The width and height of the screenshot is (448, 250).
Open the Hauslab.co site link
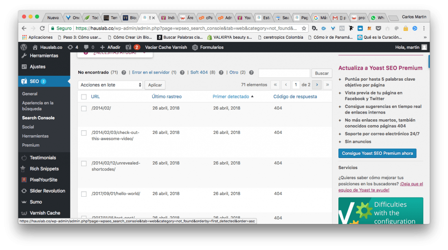coord(48,47)
